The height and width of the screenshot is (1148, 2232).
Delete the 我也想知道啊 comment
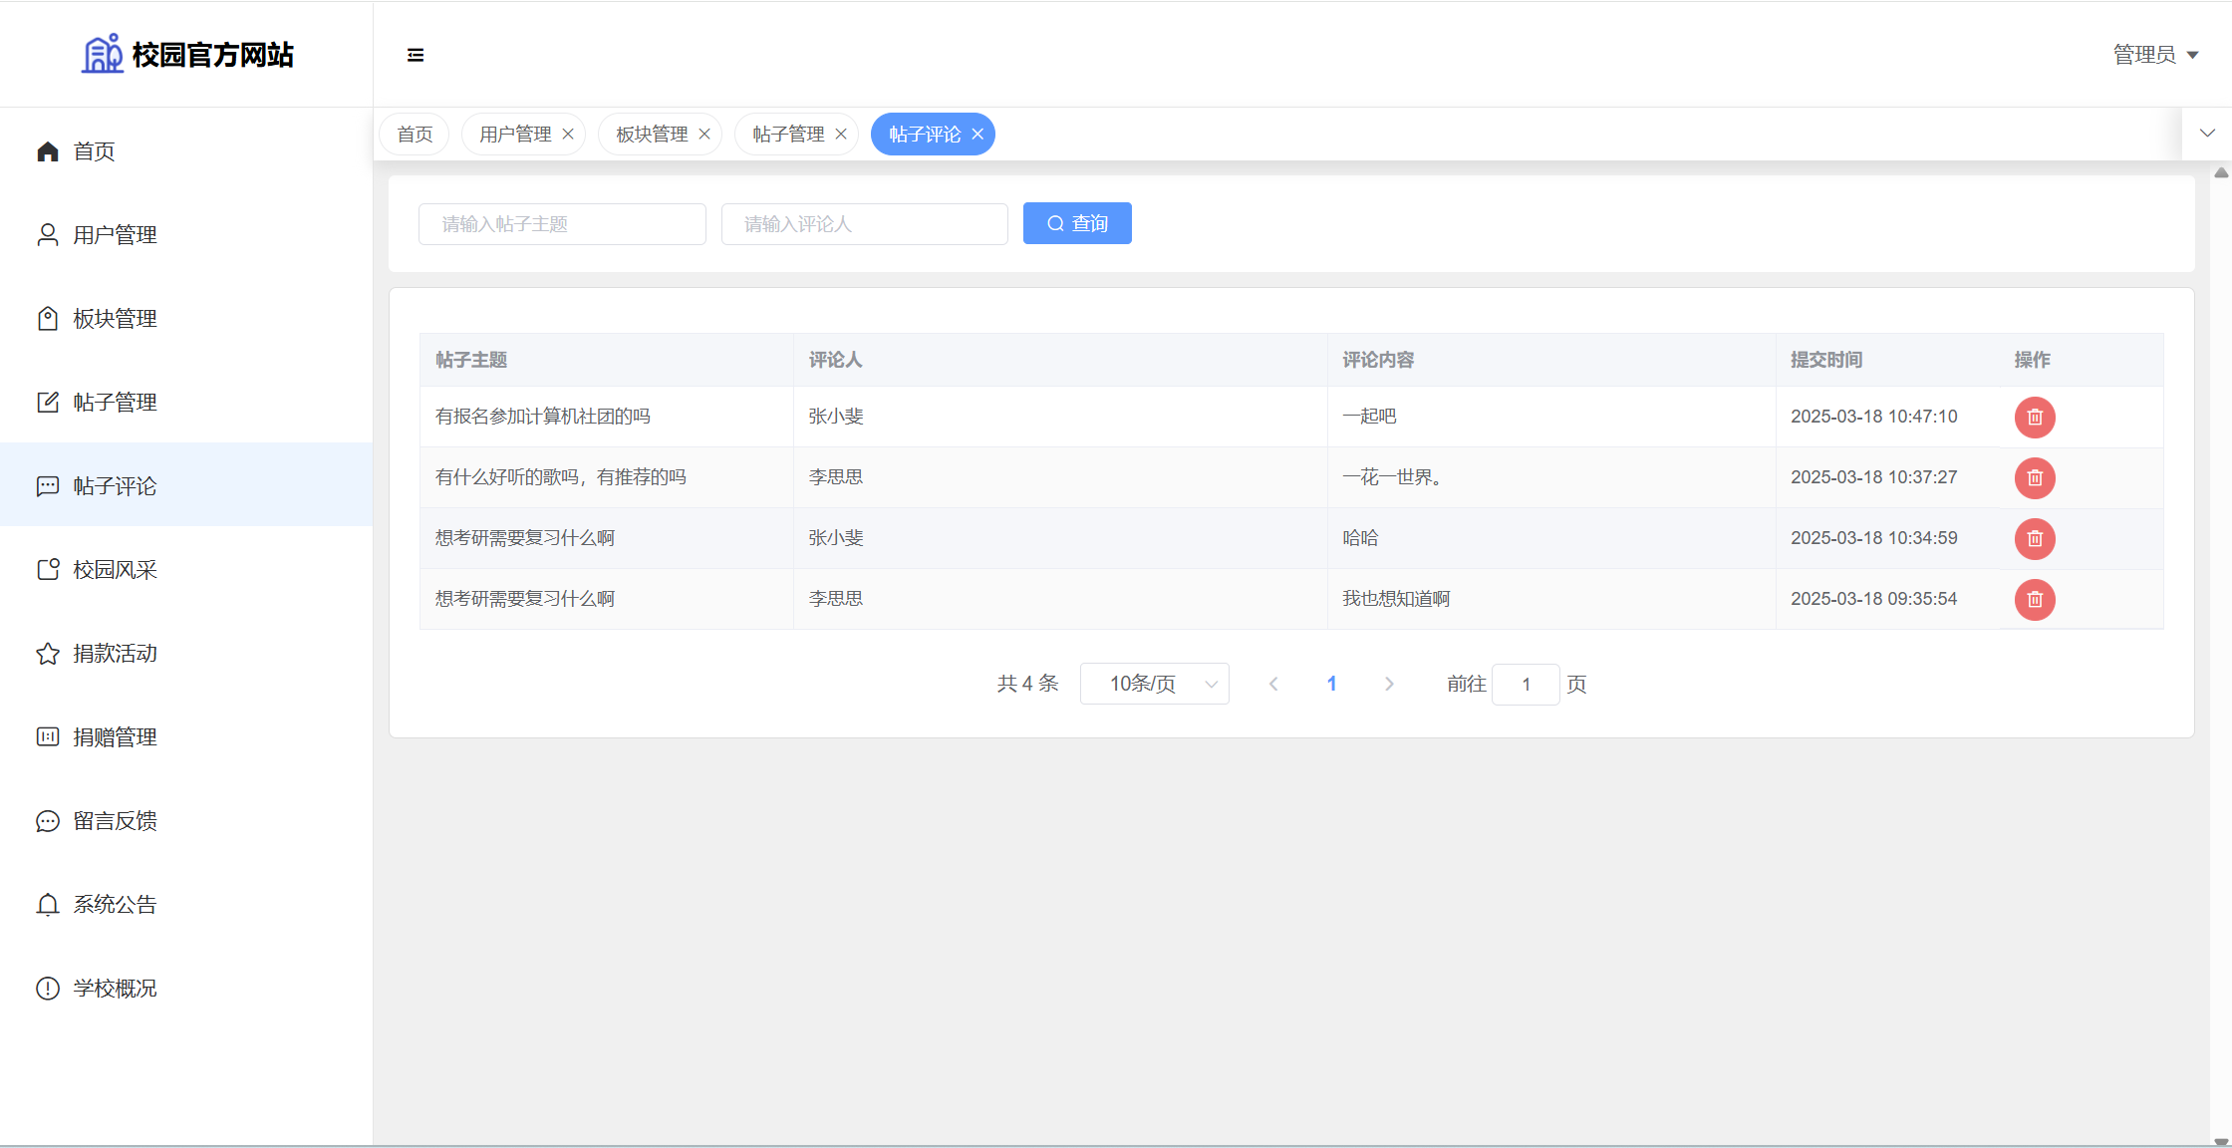[x=2034, y=600]
